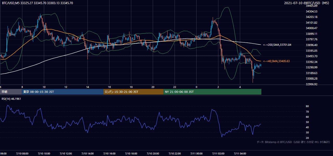Click price axis label 33595.05

pos(312,51)
